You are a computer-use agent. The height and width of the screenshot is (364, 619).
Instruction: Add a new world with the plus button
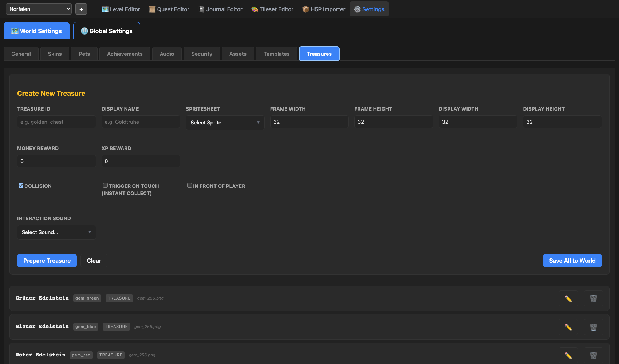pos(81,9)
